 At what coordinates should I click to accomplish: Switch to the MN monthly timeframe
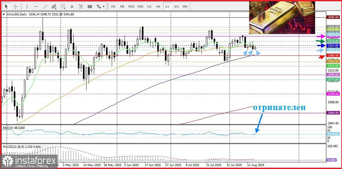click(185, 6)
